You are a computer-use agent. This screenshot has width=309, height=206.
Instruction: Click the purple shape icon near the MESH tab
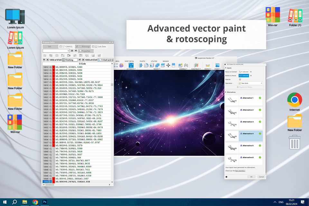(121, 65)
